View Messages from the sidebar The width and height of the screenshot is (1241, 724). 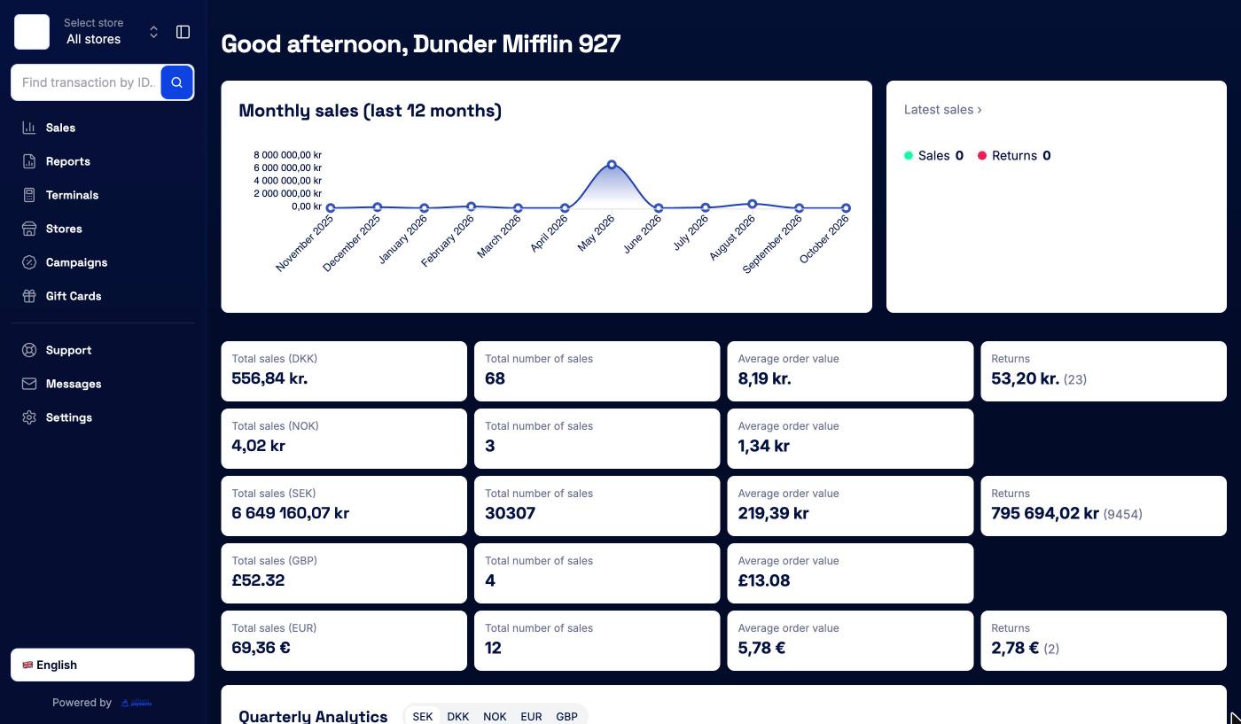103,384
